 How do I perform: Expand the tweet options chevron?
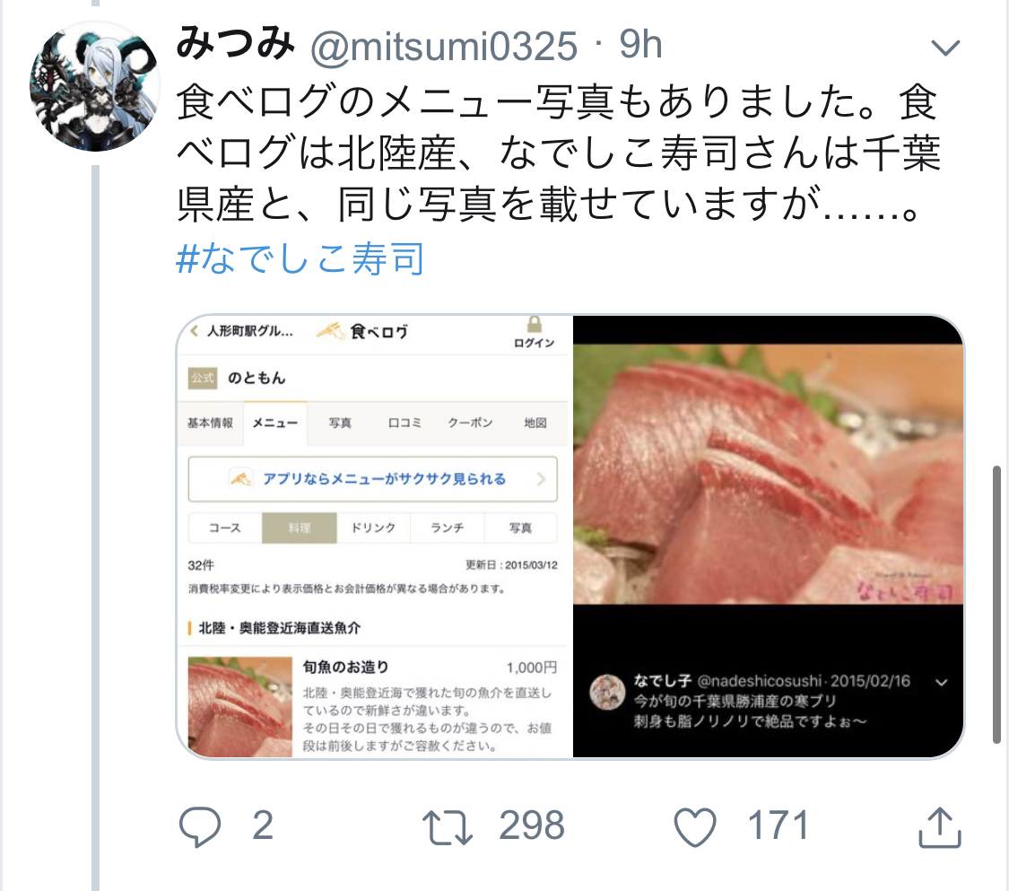pos(945,47)
